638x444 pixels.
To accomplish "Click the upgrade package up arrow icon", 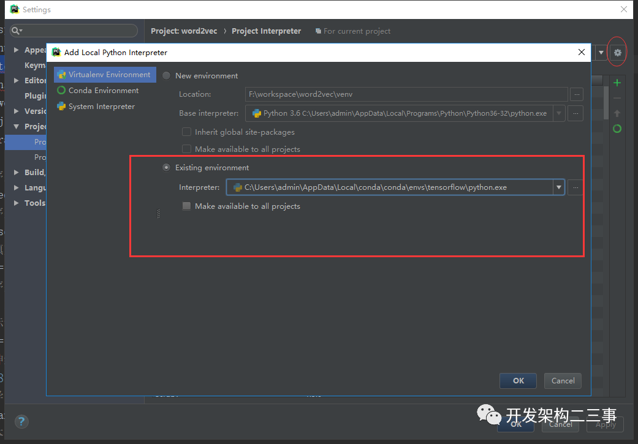I will click(617, 113).
